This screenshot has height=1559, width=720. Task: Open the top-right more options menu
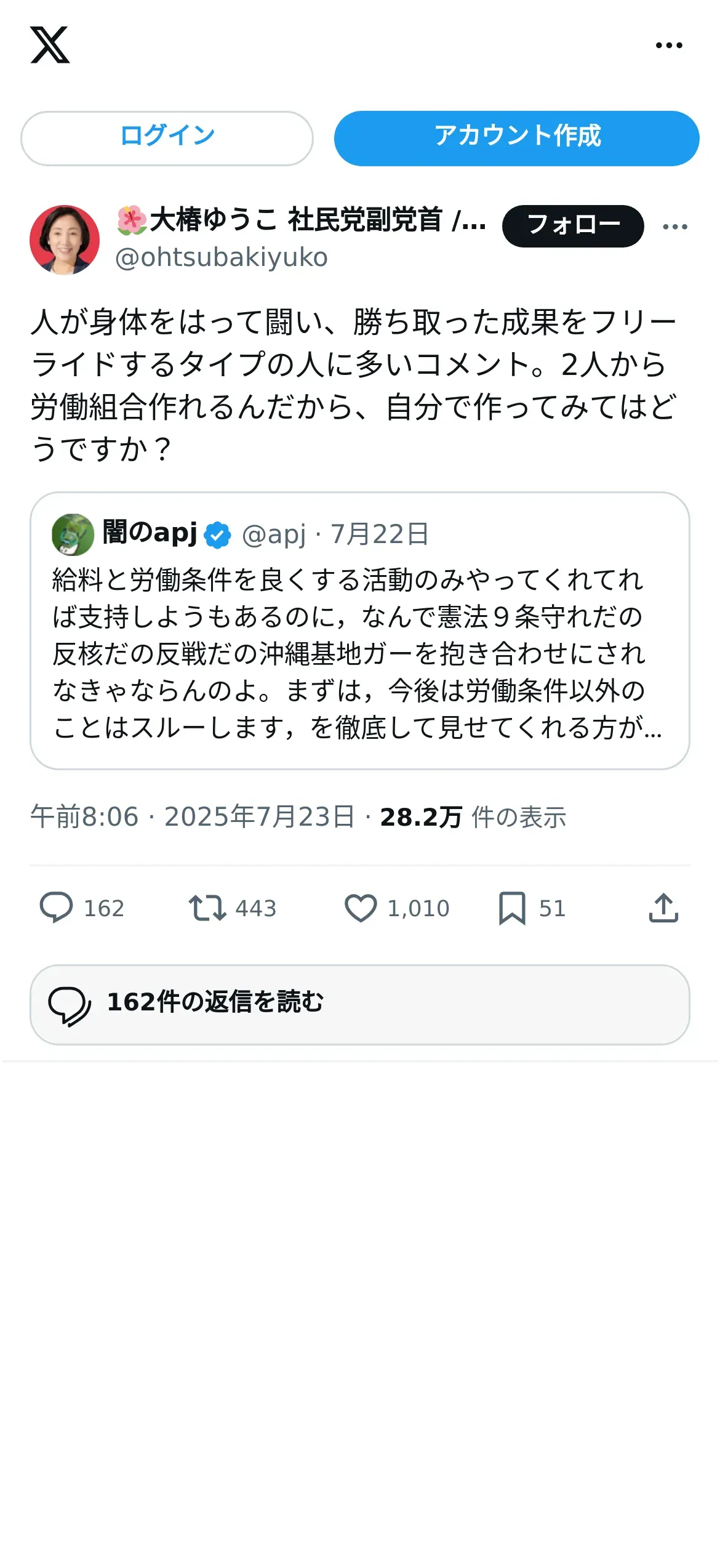[669, 45]
